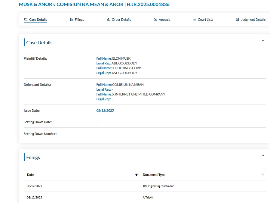Click the Issue Date label

click(32, 111)
